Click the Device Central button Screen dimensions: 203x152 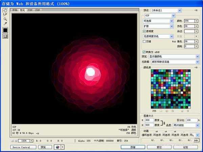[24, 147]
